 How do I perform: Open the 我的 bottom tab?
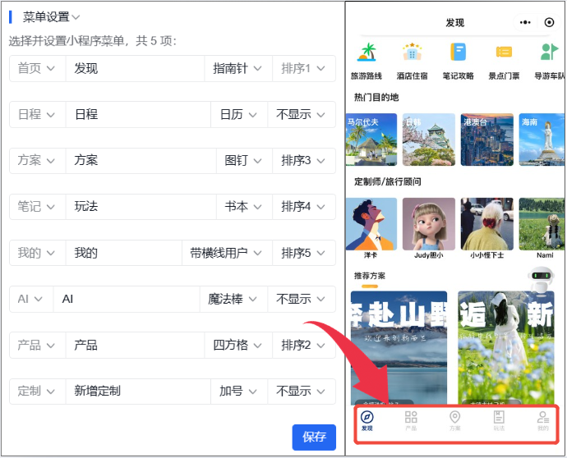click(542, 420)
